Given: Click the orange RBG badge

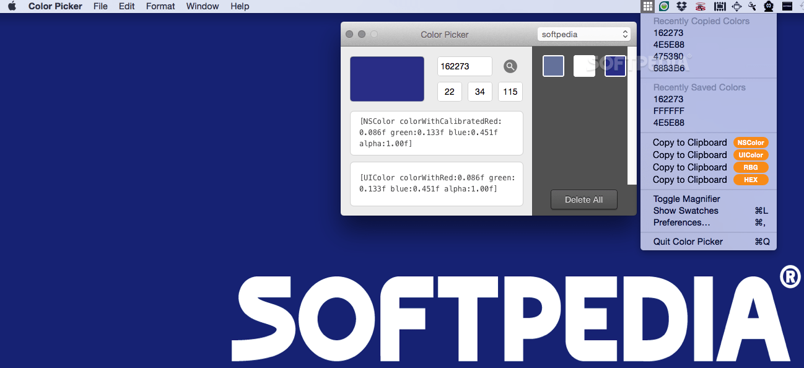Looking at the screenshot, I should (x=751, y=167).
